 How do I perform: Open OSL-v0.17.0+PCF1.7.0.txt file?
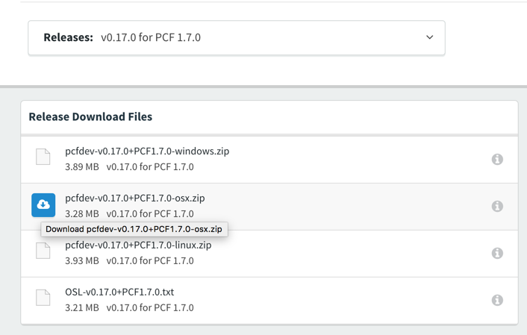(119, 292)
